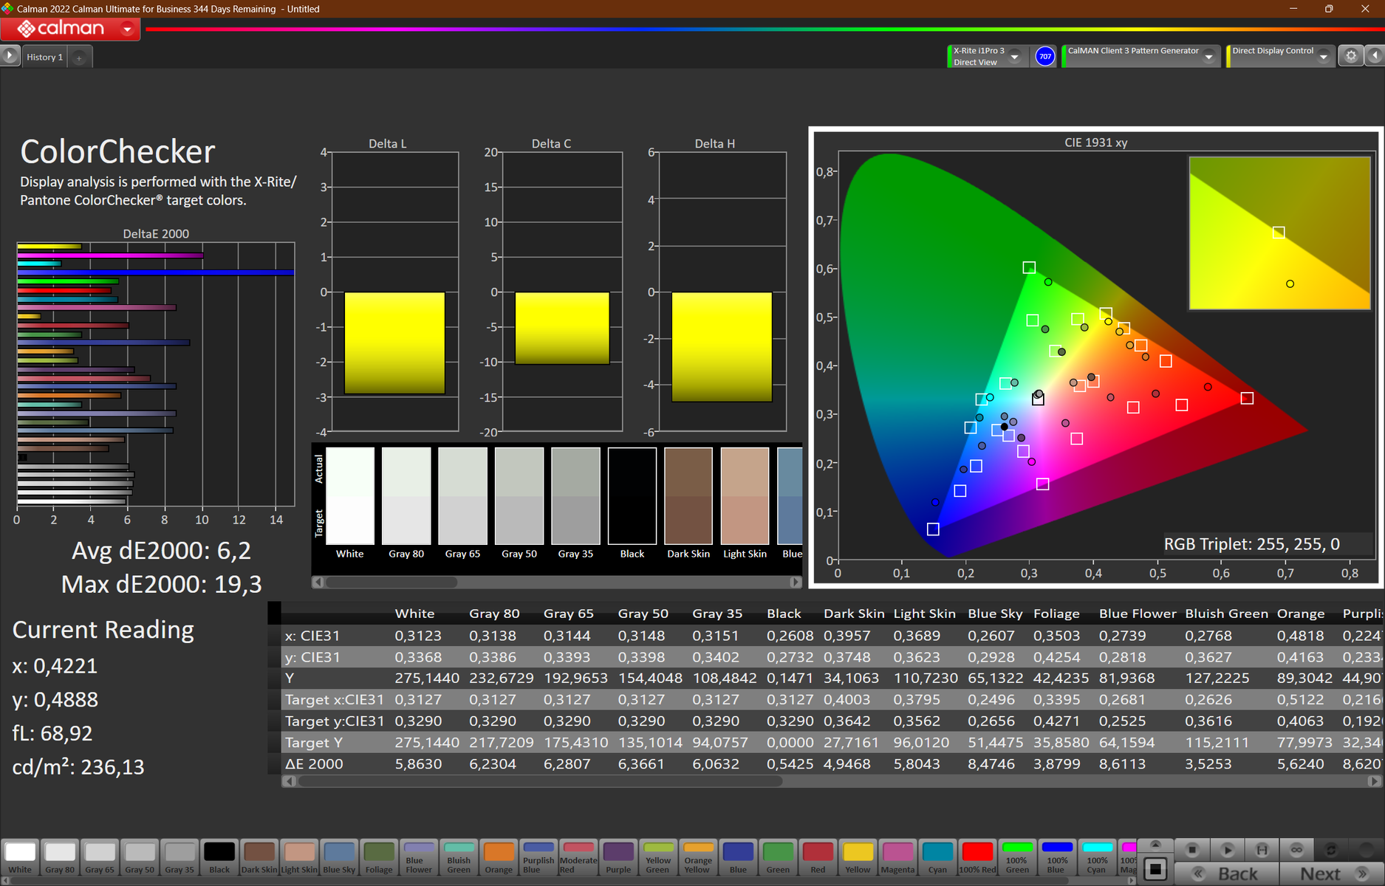Collapse right panel with arrow icon
Image resolution: width=1385 pixels, height=886 pixels.
[1375, 56]
